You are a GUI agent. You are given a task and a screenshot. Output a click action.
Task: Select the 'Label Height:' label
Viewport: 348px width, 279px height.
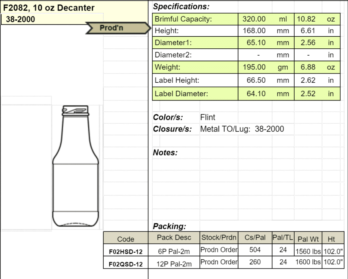point(177,80)
